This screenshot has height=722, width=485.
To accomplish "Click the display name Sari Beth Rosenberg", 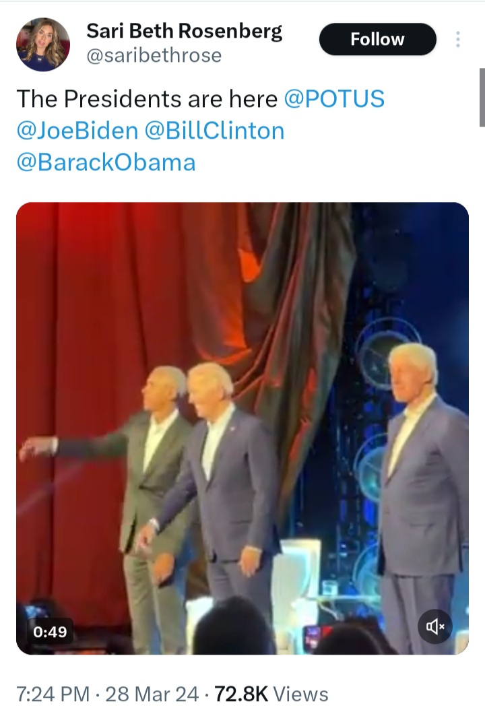I will point(184,31).
